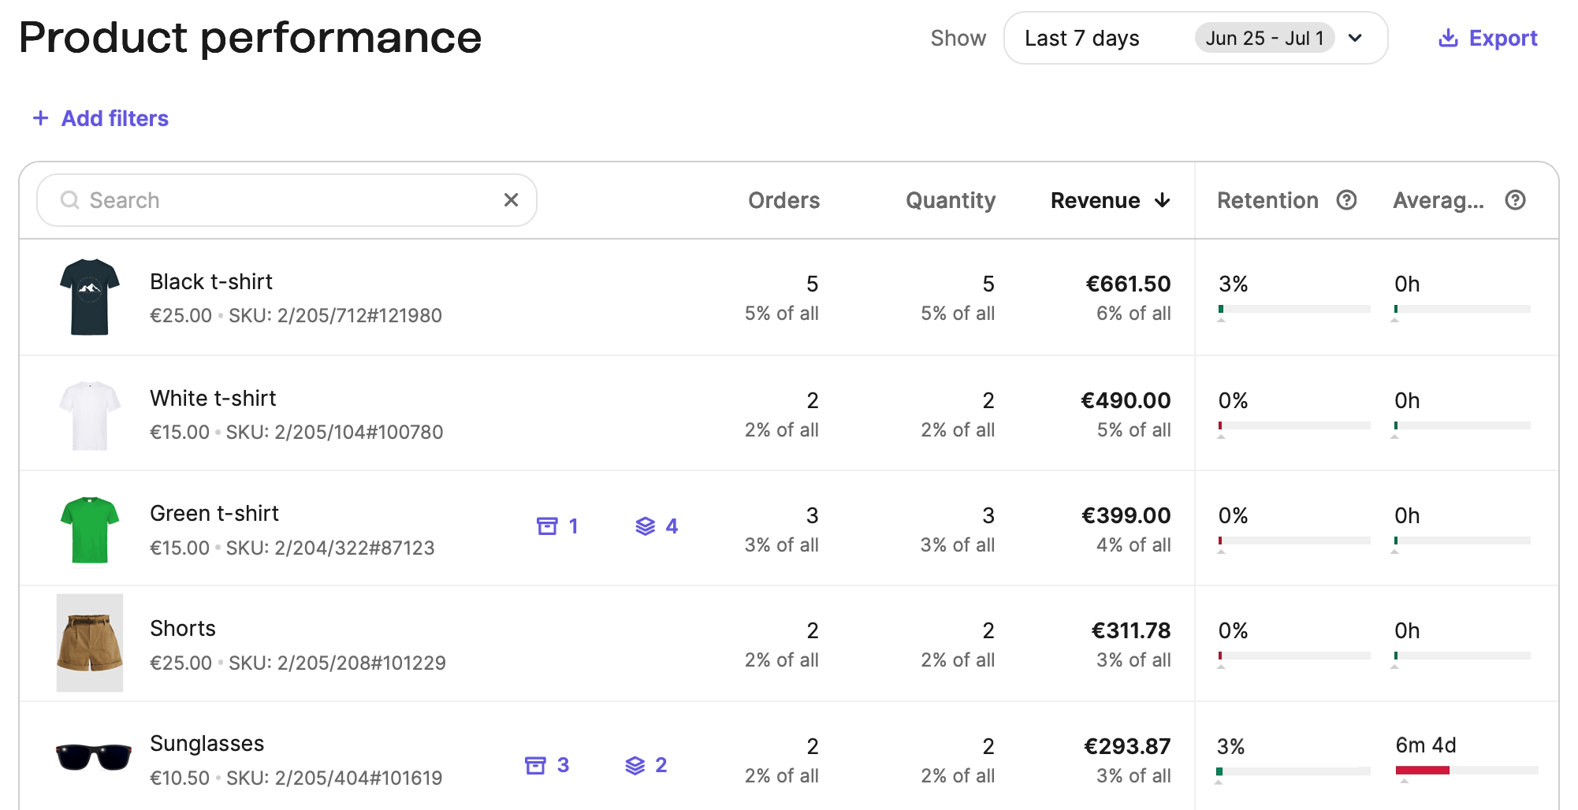Toggle sorting by the Orders column

[x=783, y=200]
